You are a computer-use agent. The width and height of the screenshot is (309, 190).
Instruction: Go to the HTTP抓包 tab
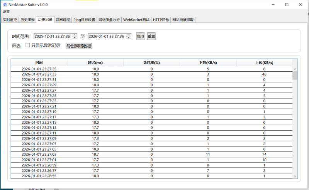(x=161, y=20)
